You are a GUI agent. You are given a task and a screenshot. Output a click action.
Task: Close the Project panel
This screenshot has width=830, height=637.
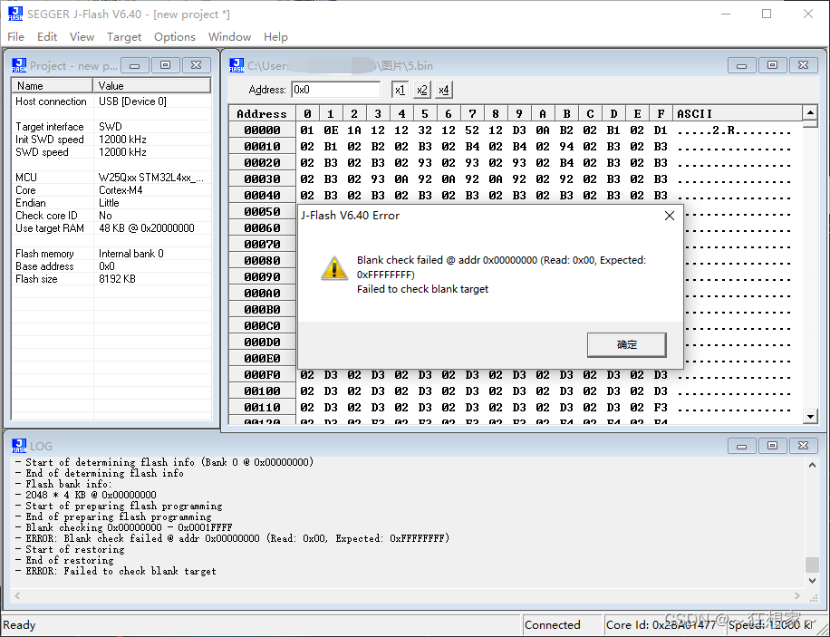[x=196, y=65]
